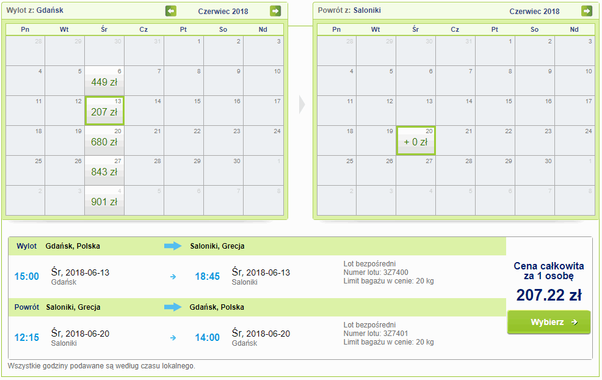This screenshot has width=602, height=380.
Task: Click return departure time 12:15
Action: click(26, 337)
